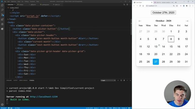Viewport: 195px width, 109px height.
Task: Click the new terminal plus icon
Action: [x=118, y=81]
